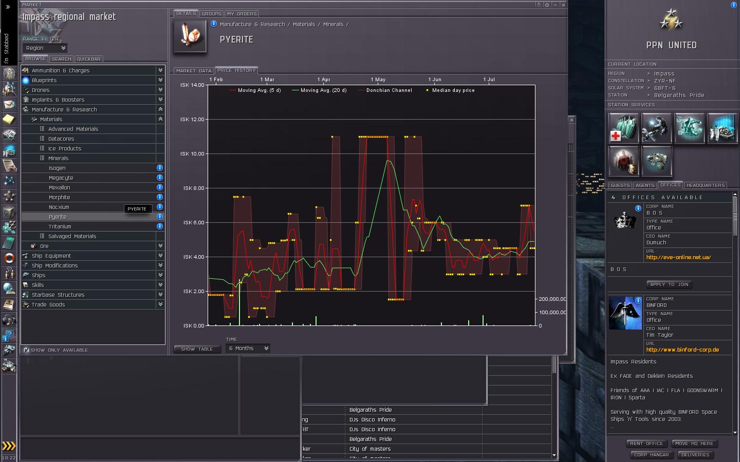Click the red lifebuoy icon in sidebar

pyautogui.click(x=9, y=258)
